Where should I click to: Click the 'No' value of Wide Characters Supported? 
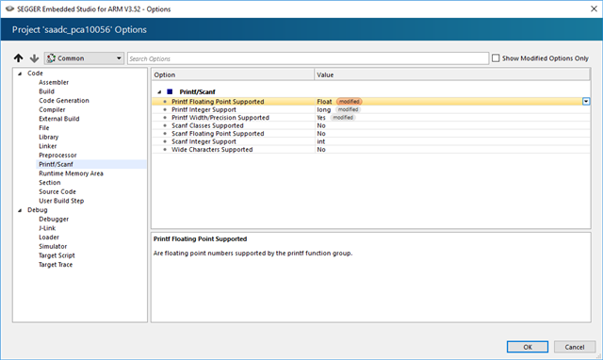tap(321, 150)
